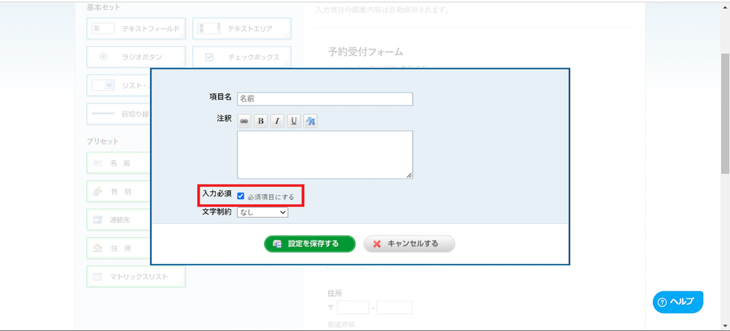
Task: Toggle italic formatting for annotation
Action: 277,121
